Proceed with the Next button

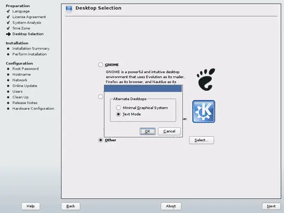point(271,206)
